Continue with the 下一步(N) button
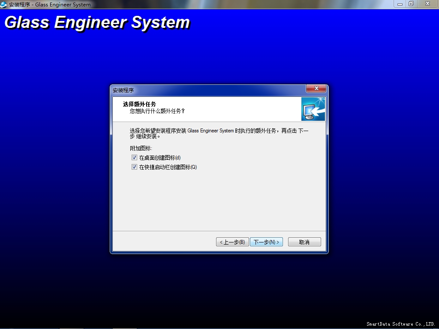Viewport: 439px width, 329px height. [x=266, y=242]
